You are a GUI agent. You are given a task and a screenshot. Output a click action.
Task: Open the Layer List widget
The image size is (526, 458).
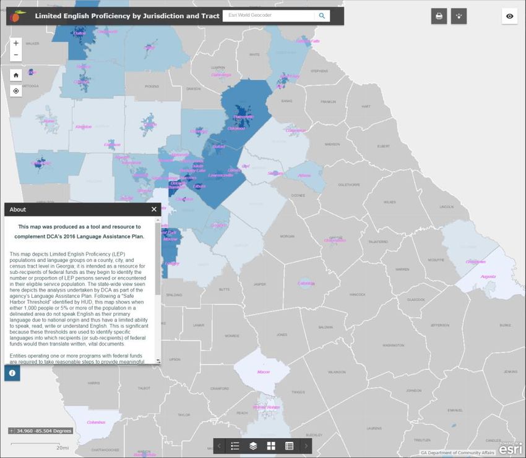tap(253, 446)
